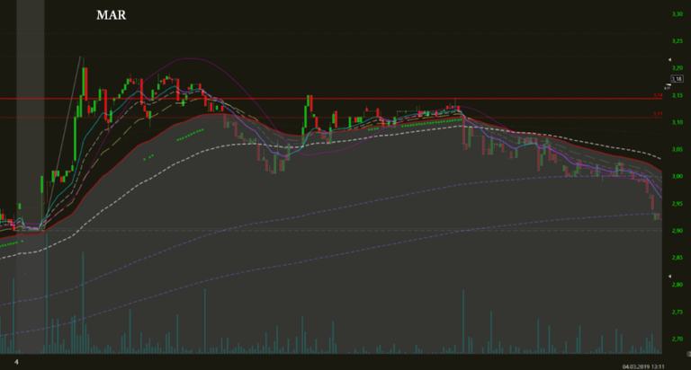This screenshot has height=370, width=691.
Task: Click the 04.03.2019 13:11 timestamp
Action: click(654, 365)
